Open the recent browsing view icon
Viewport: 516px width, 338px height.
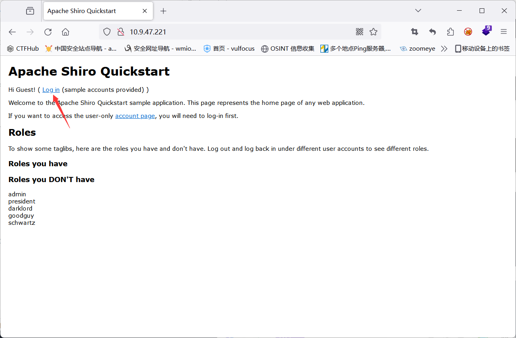tap(30, 11)
